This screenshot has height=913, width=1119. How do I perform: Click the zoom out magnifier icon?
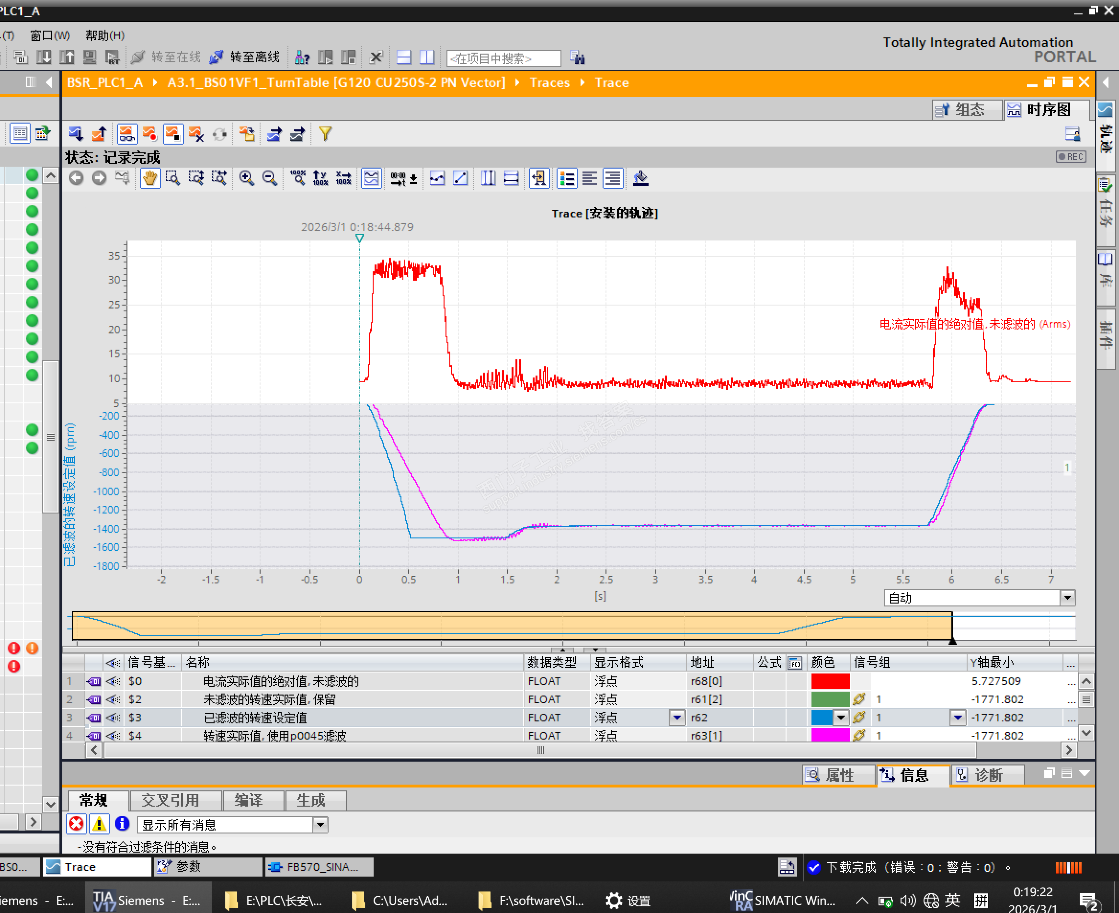pos(269,178)
